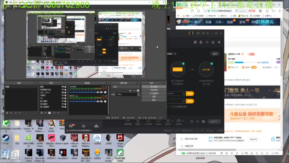Open 游戏 dropdown on Douyu site navigation

[244, 22]
